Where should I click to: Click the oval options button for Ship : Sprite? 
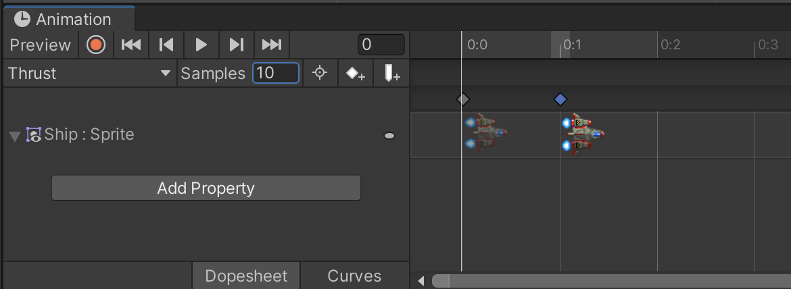point(389,136)
